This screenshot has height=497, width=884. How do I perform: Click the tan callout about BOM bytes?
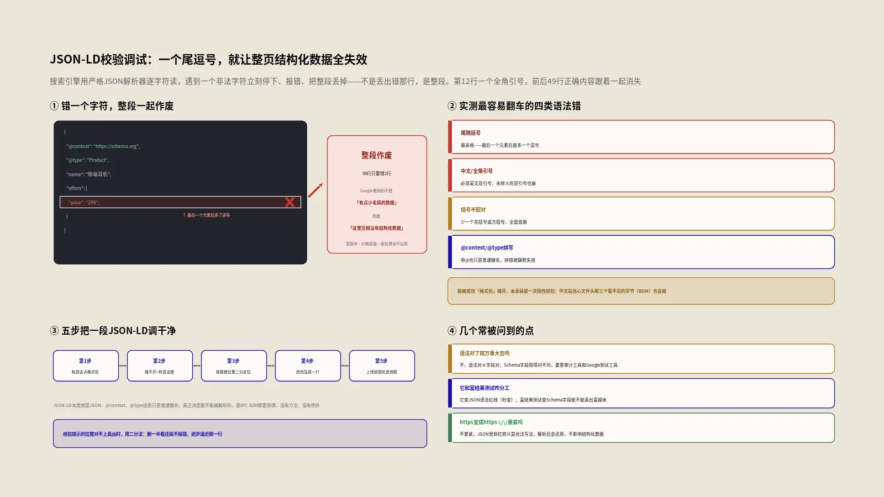(x=641, y=291)
